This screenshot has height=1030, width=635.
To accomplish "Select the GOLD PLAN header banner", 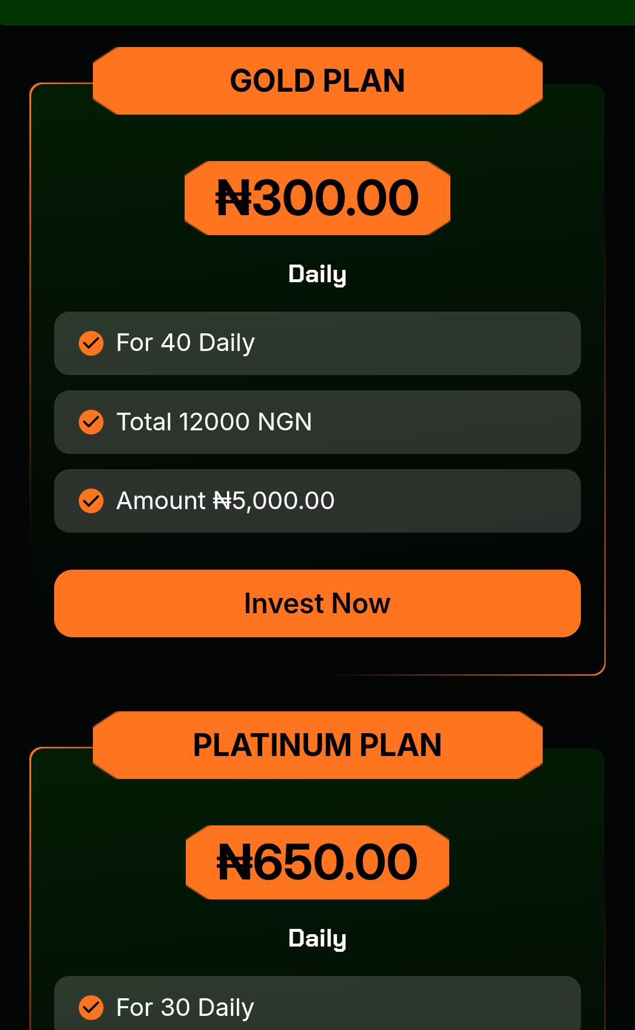I will click(x=317, y=81).
